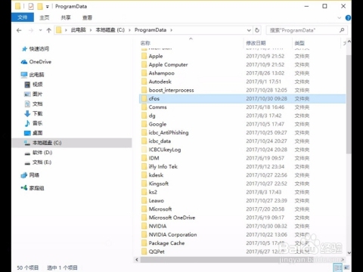Switch to large icons view button
The image size is (363, 272).
click(x=346, y=267)
